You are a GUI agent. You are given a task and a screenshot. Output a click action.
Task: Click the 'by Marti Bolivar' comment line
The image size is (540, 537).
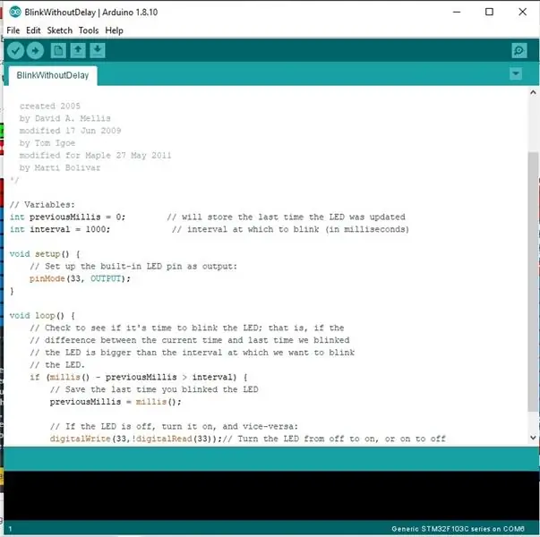pyautogui.click(x=60, y=167)
